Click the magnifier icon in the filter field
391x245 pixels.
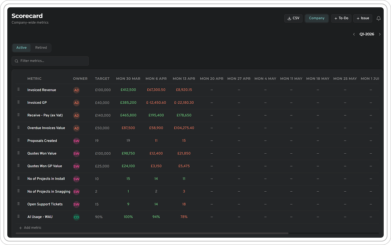tap(16, 61)
